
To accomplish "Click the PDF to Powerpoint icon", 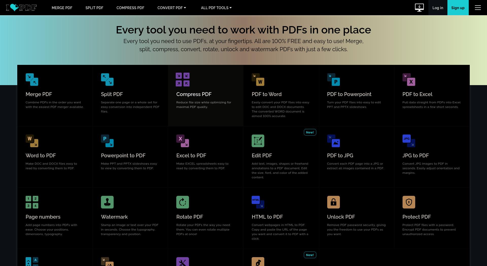I will pos(333,80).
